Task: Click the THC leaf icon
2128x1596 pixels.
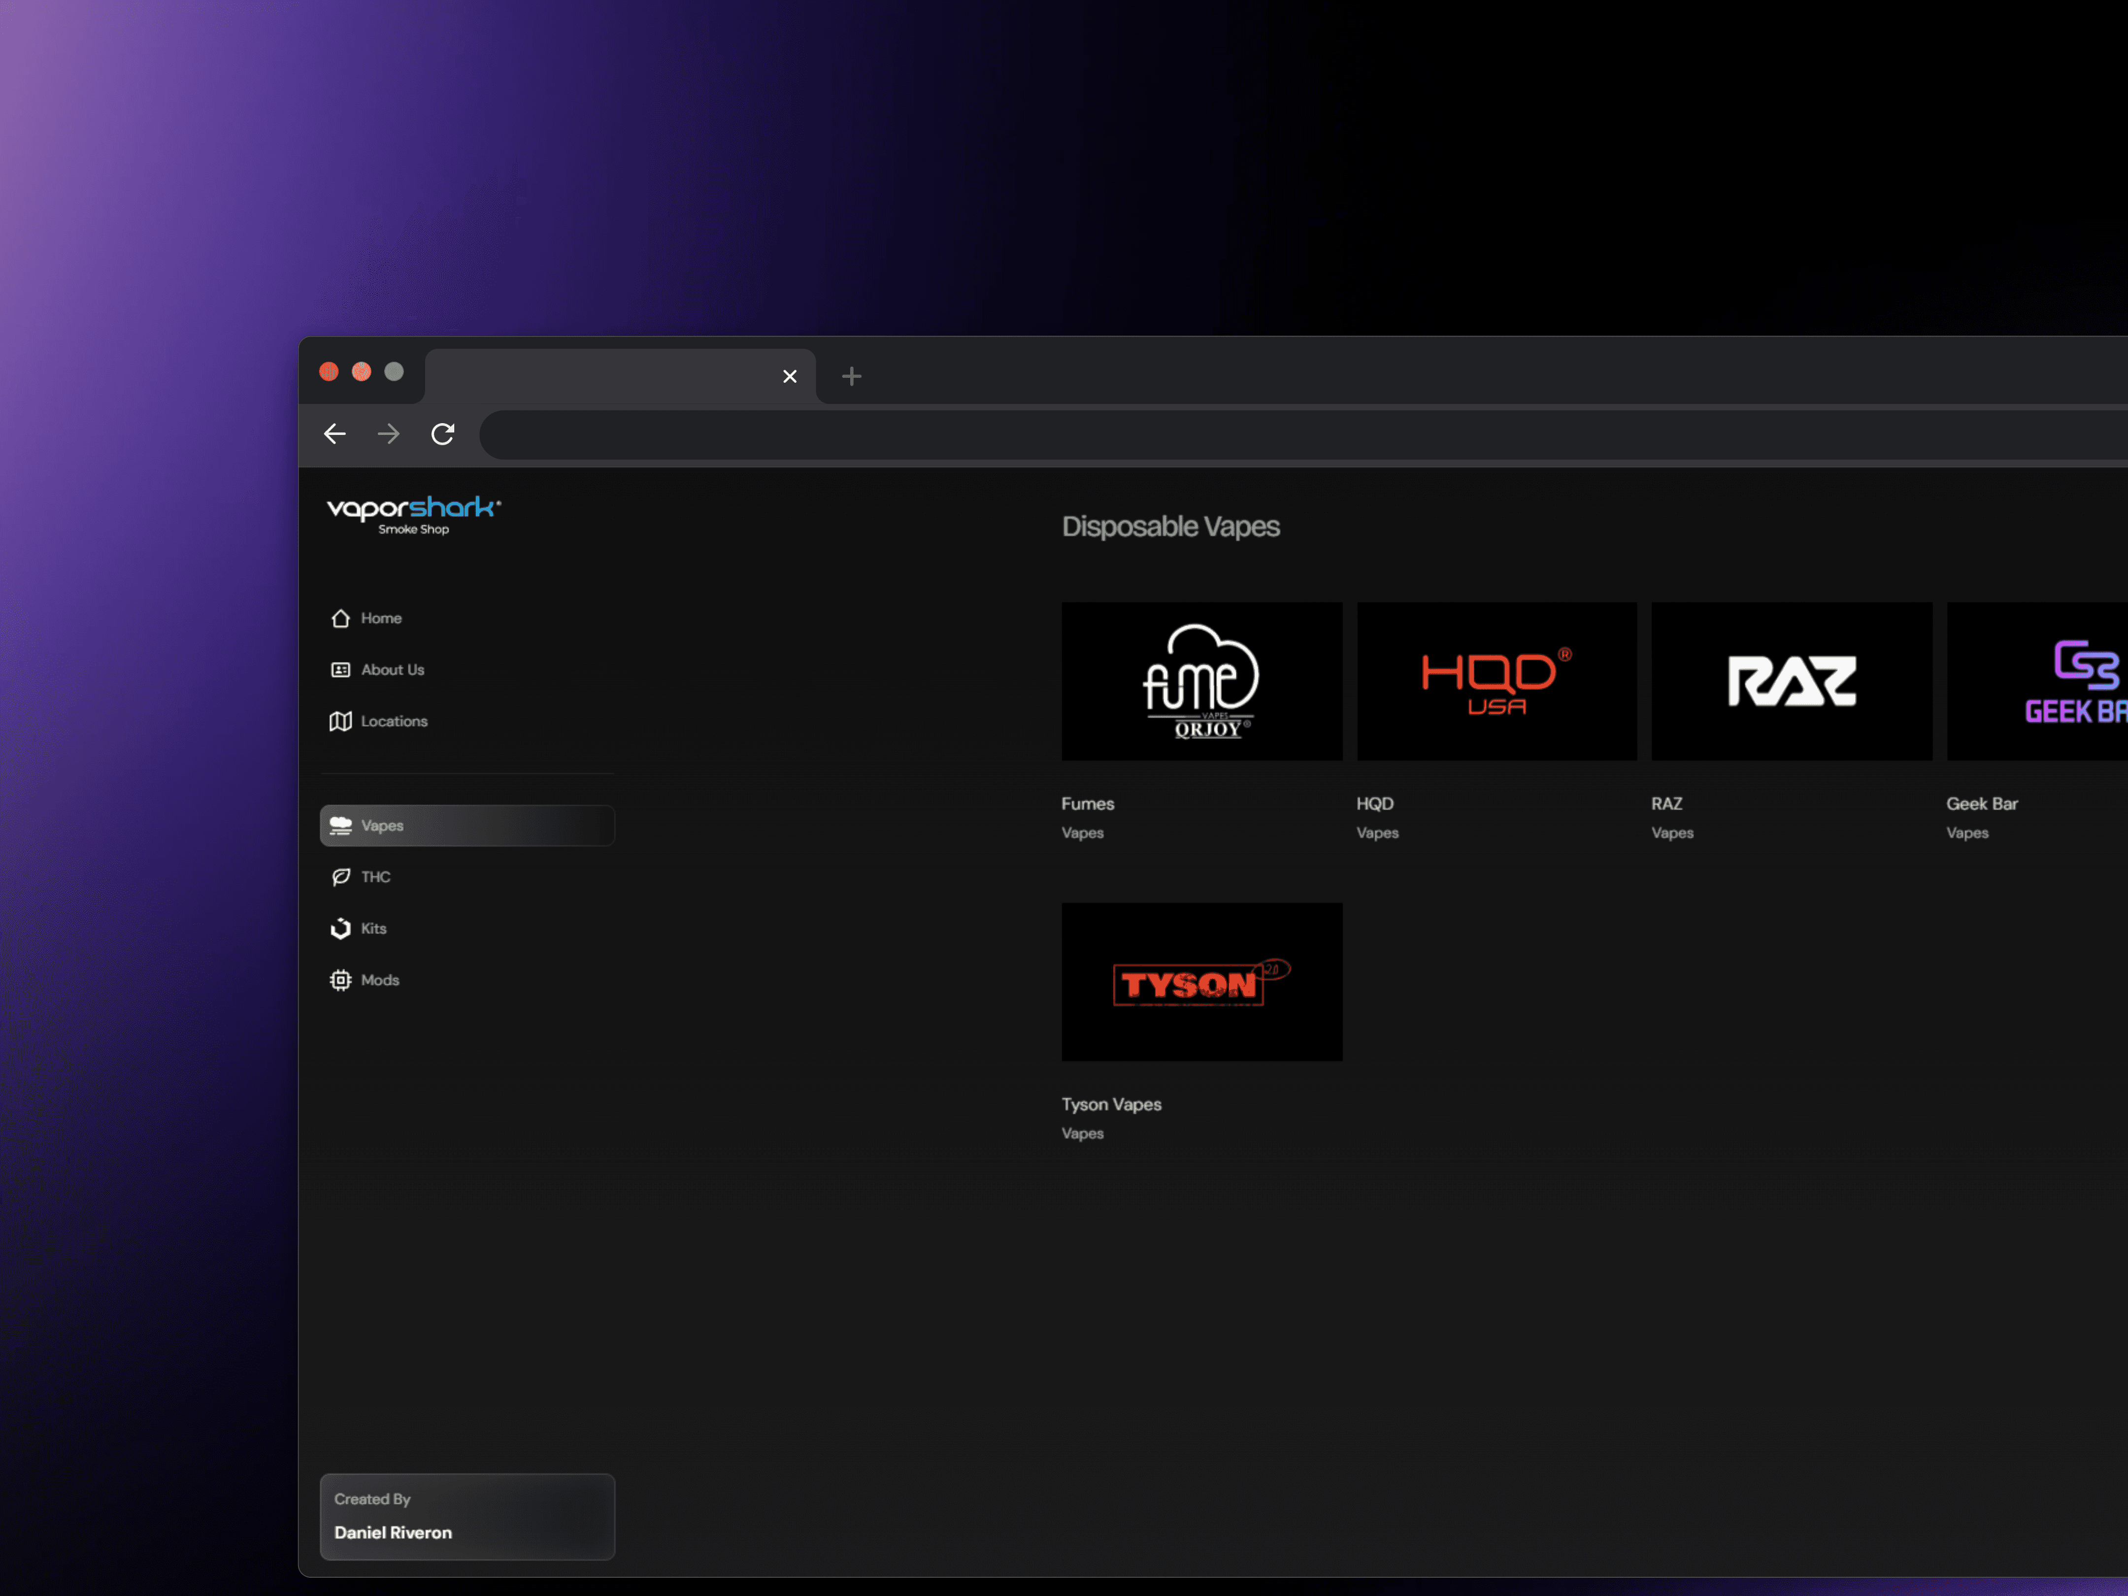Action: coord(340,877)
